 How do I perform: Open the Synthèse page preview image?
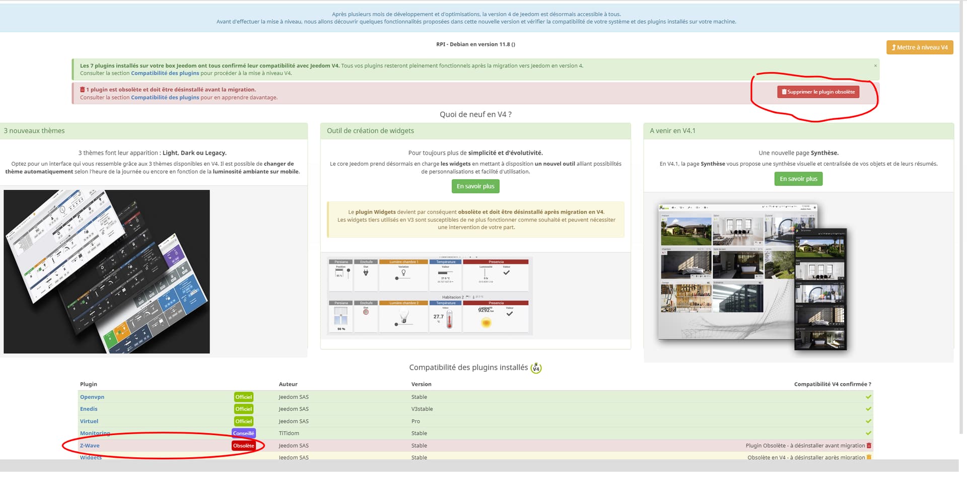[x=753, y=277]
